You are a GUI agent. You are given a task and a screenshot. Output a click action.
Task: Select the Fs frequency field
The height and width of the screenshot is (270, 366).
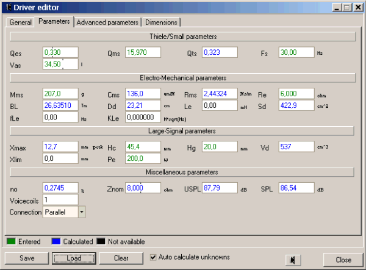[x=296, y=53]
